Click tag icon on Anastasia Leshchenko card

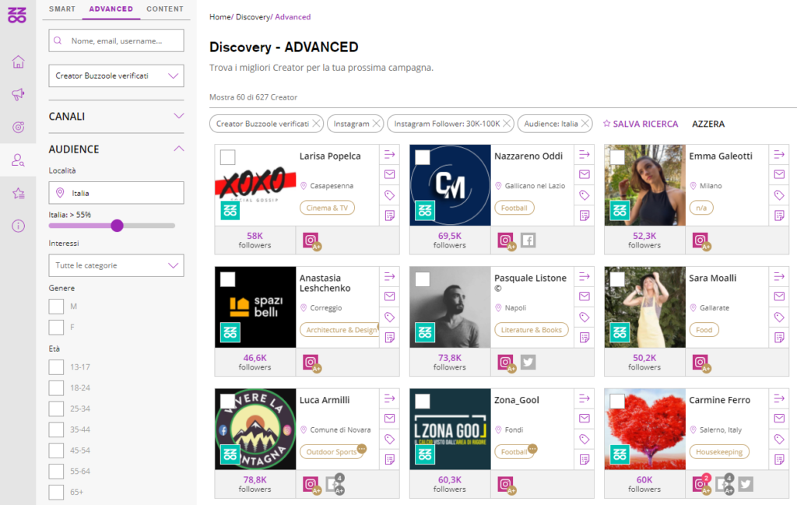click(x=390, y=317)
